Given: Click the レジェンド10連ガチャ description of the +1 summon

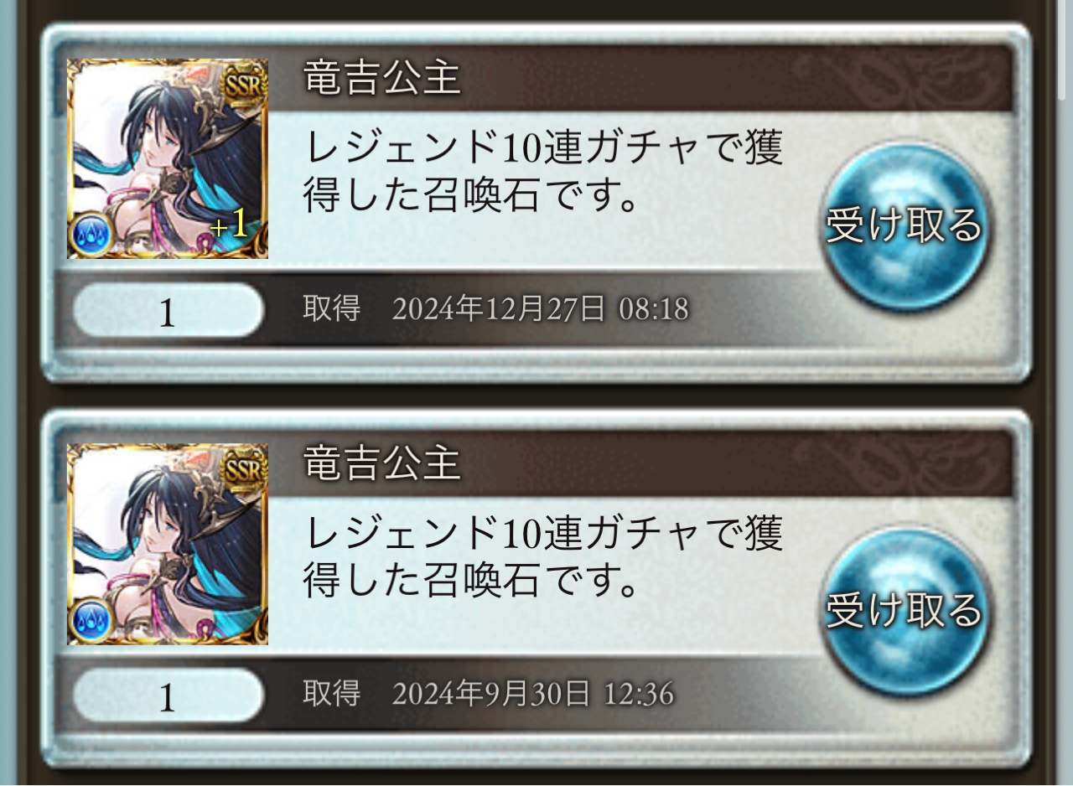Looking at the screenshot, I should [543, 173].
